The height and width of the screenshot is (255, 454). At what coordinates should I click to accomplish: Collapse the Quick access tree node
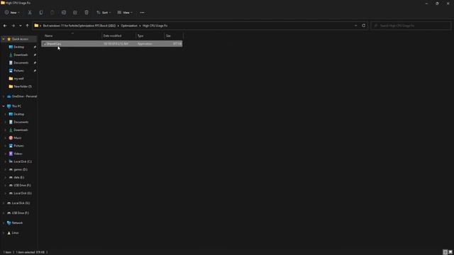tap(4, 39)
